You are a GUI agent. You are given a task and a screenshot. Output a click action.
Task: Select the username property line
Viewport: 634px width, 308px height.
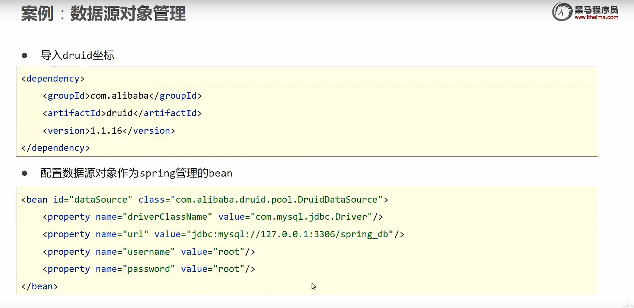point(149,252)
